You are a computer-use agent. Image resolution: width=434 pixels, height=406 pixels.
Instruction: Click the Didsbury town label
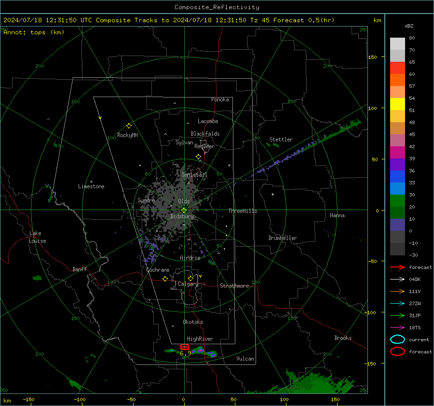pos(182,216)
